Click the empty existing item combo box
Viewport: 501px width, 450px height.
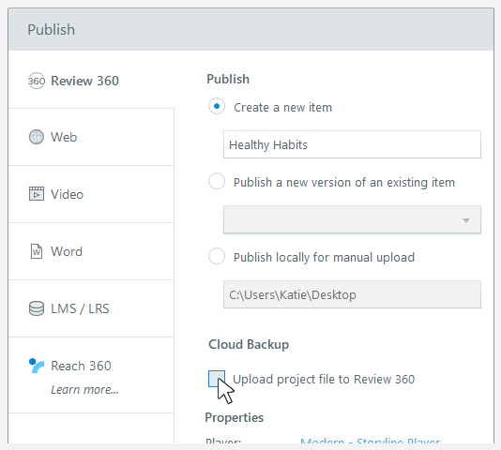[x=352, y=219]
